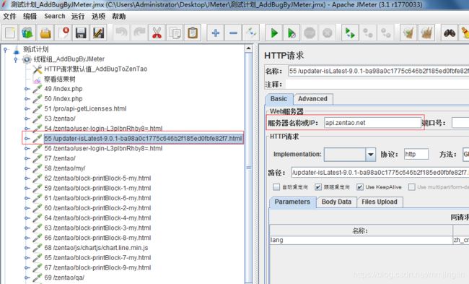Expand the 69 /zentao/qa/ node toggle

[x=27, y=277]
